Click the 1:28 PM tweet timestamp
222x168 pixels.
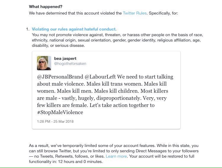pos(55,121)
